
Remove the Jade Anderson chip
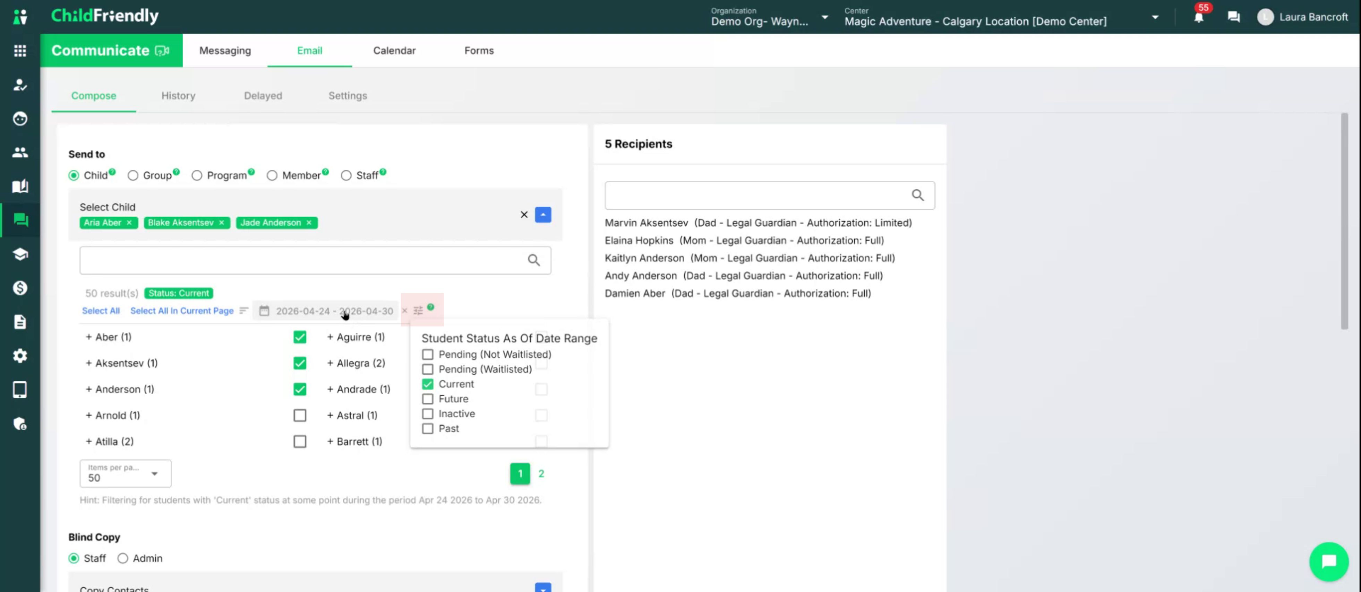pyautogui.click(x=309, y=223)
